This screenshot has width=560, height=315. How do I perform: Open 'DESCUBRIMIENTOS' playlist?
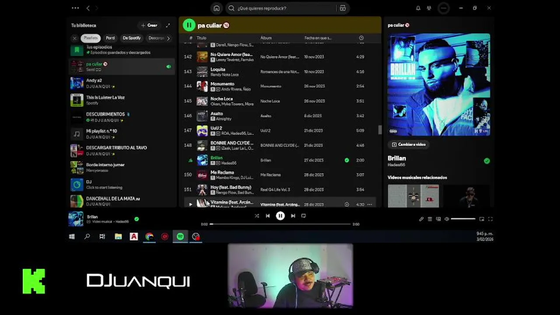[x=122, y=117]
